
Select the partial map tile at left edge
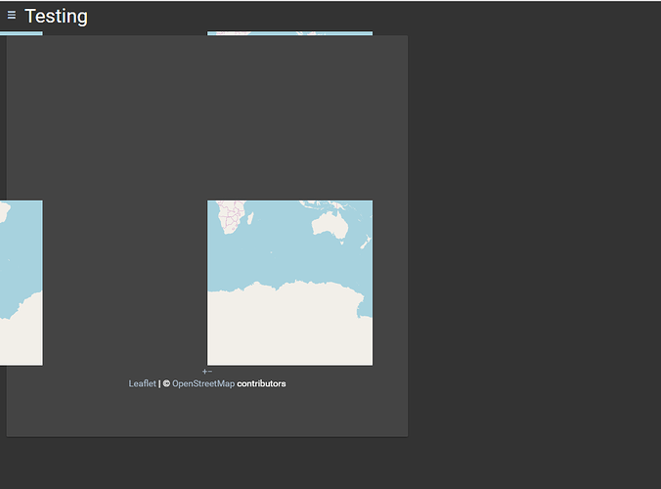[x=22, y=283]
